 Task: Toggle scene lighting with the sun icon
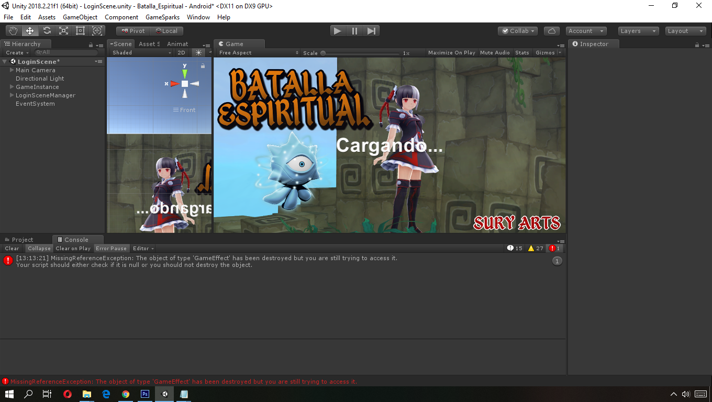(x=198, y=52)
